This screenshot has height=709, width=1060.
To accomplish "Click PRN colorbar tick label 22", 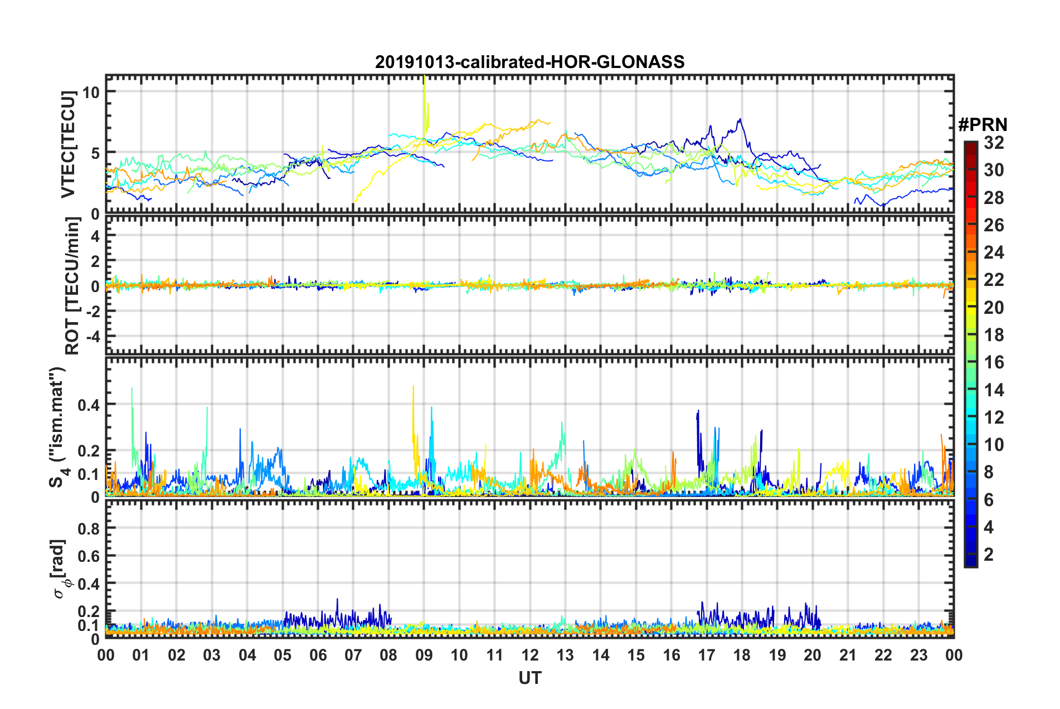I will coord(994,280).
